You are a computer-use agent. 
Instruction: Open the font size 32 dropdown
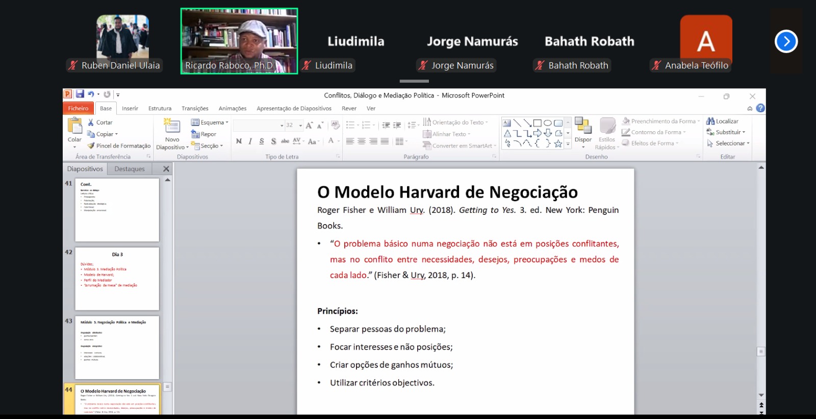(x=300, y=126)
